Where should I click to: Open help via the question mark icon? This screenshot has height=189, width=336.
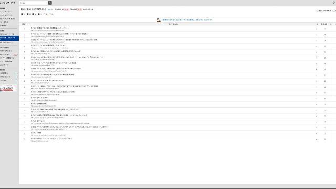(333, 3)
